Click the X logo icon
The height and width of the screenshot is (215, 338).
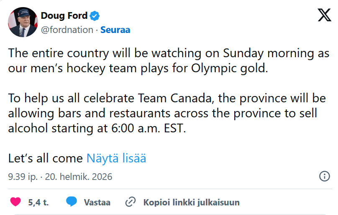point(324,15)
